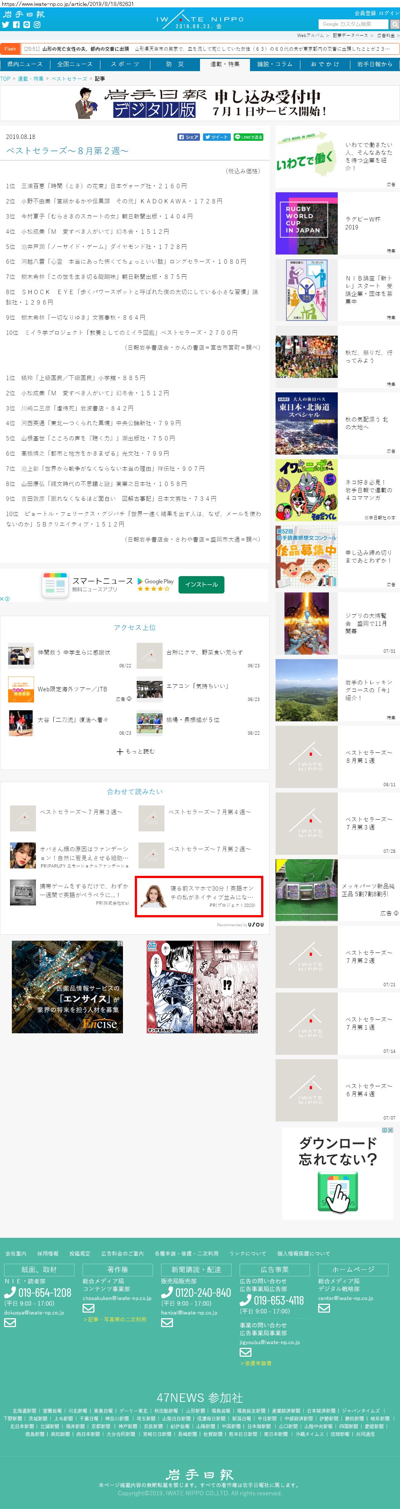Open the デジタル版 subscription banner
The width and height of the screenshot is (400, 1509).
pyautogui.click(x=200, y=103)
